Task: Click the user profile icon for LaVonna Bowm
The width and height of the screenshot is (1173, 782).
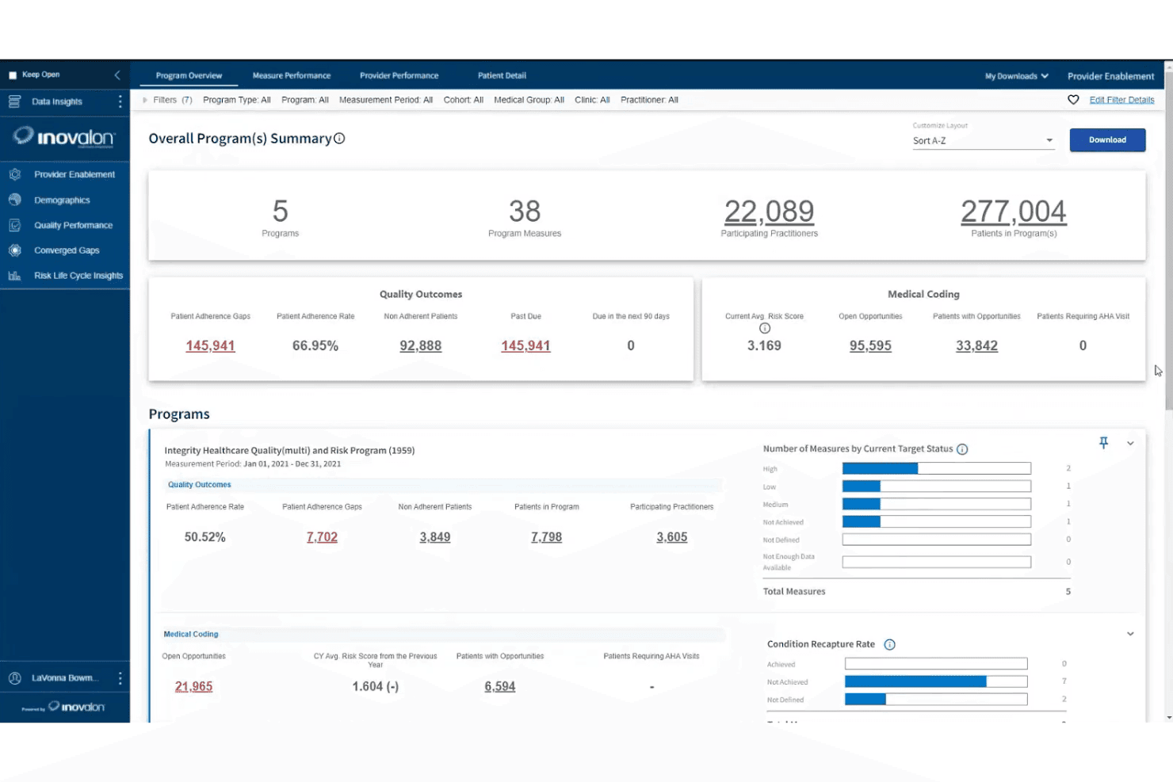Action: tap(14, 678)
